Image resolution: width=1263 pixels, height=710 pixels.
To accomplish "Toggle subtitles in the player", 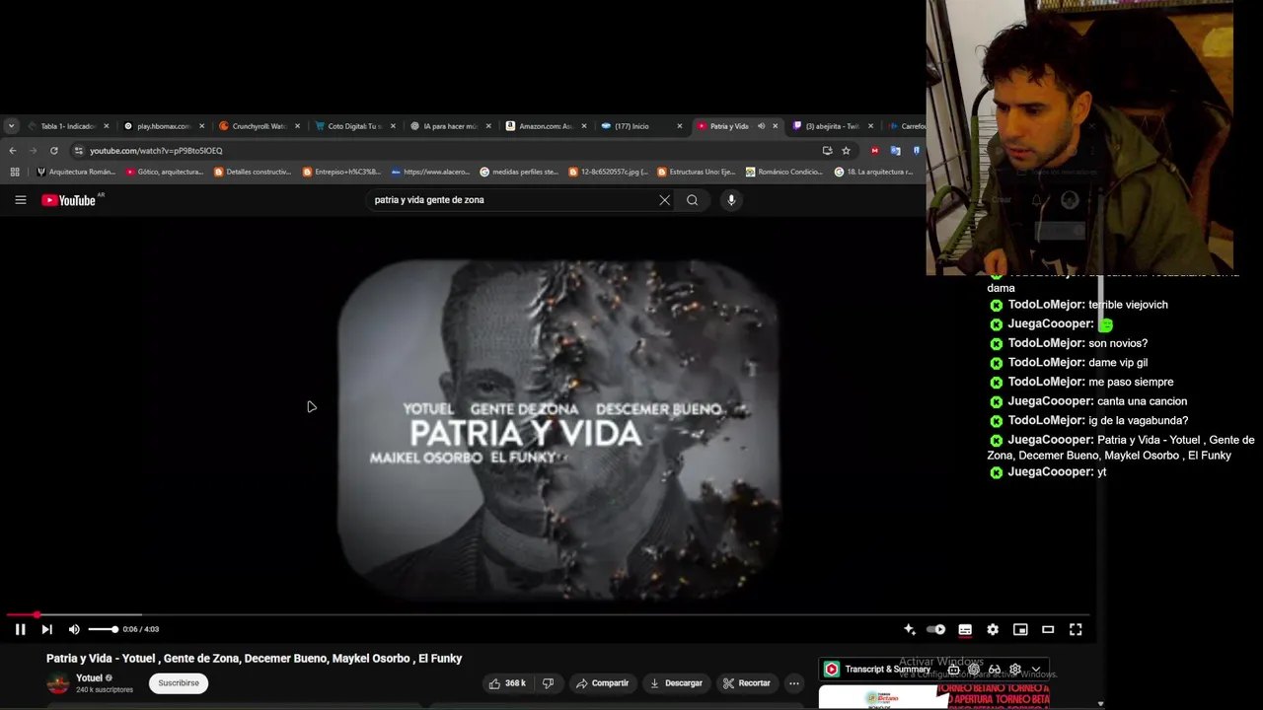I will point(965,629).
